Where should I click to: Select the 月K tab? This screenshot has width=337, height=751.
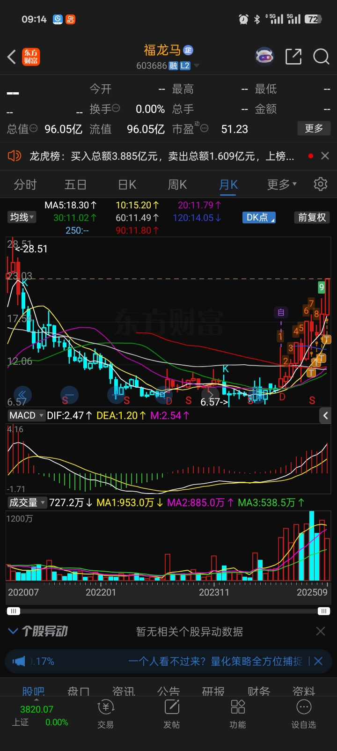[x=228, y=184]
